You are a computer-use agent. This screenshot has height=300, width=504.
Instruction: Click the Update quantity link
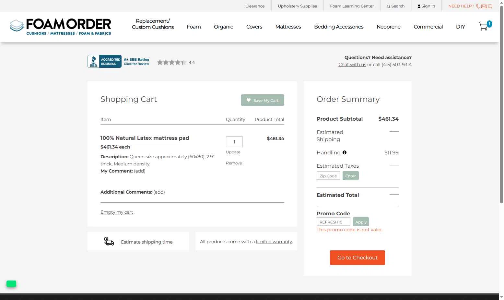click(233, 152)
